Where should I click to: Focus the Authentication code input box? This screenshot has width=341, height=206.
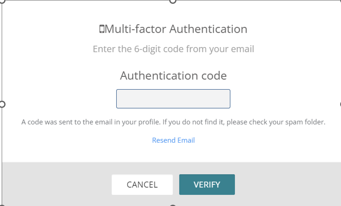[173, 99]
